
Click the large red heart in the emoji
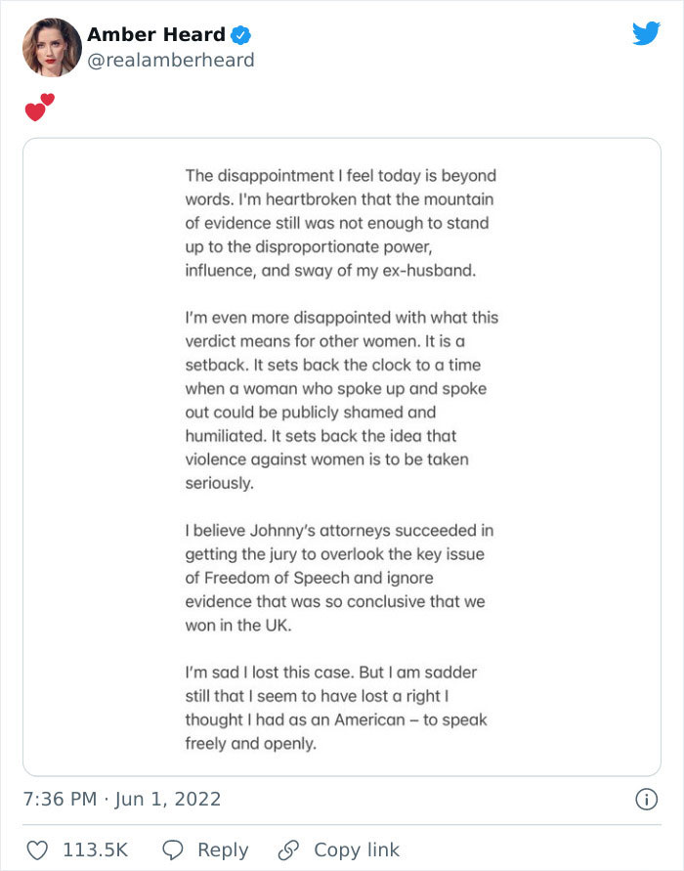34,109
